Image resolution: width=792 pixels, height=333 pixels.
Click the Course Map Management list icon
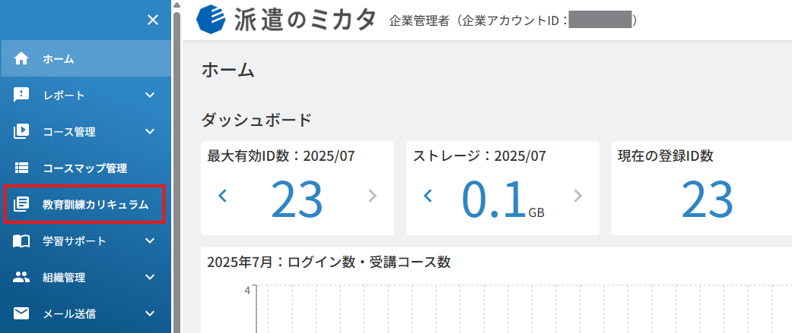21,168
